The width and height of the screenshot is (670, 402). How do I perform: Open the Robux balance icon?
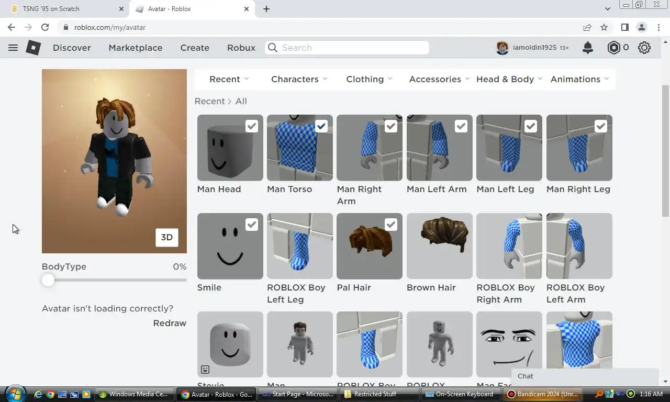614,48
